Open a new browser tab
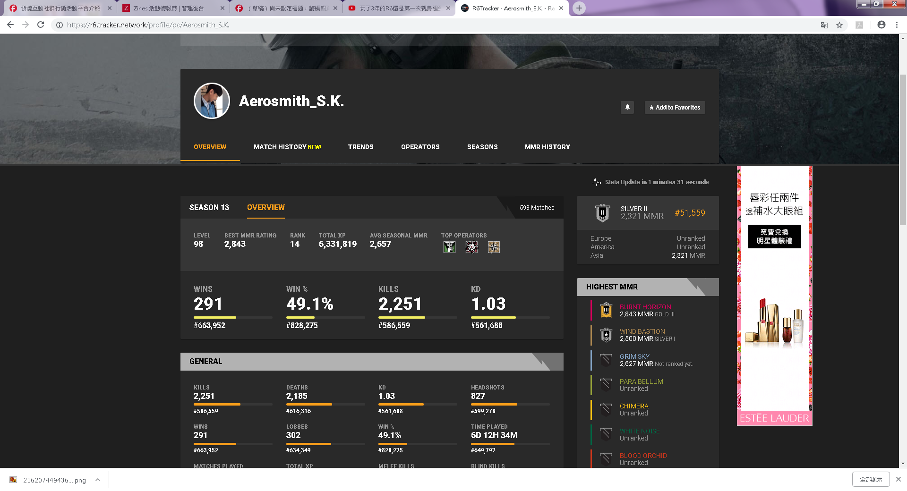This screenshot has height=491, width=907. coord(579,8)
